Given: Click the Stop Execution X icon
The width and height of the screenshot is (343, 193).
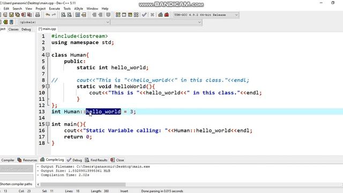Looking at the screenshot, I should click(x=152, y=15).
